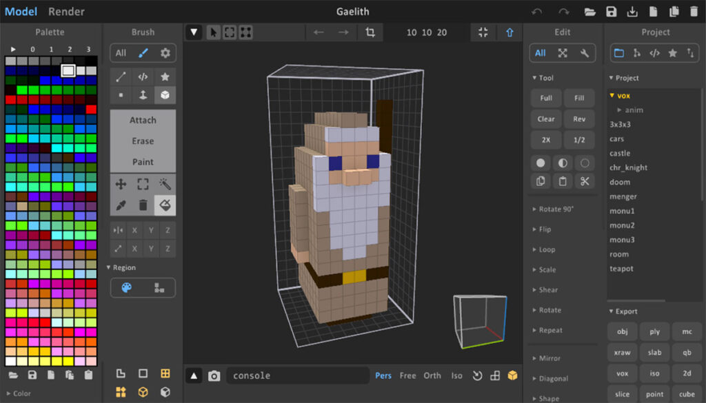Click the redo arrow in title bar
The image size is (706, 403).
[x=564, y=12]
